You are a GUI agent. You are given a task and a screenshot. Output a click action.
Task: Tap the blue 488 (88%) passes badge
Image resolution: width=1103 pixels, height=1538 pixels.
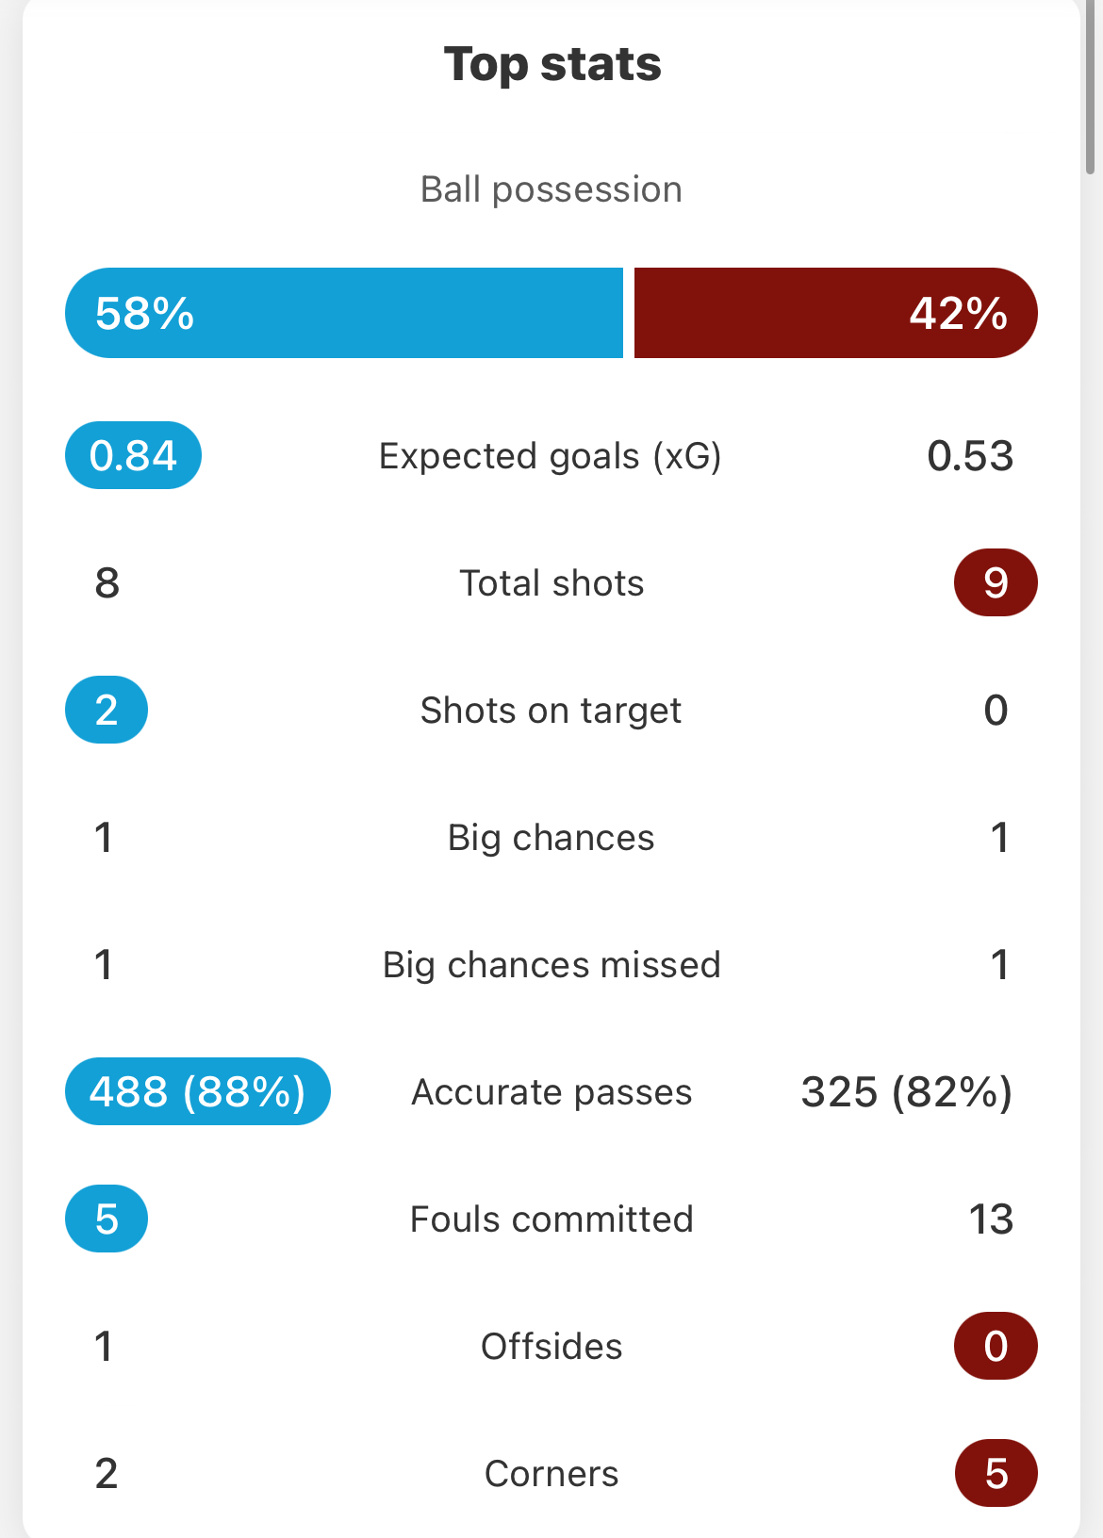(x=198, y=1091)
